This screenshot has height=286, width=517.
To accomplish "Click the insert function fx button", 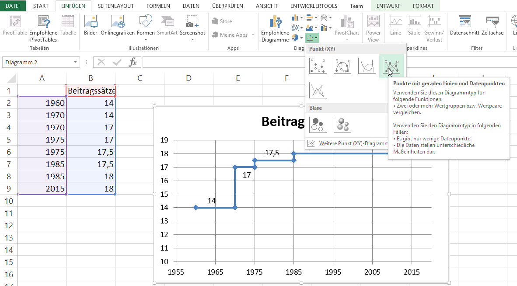I will 133,62.
